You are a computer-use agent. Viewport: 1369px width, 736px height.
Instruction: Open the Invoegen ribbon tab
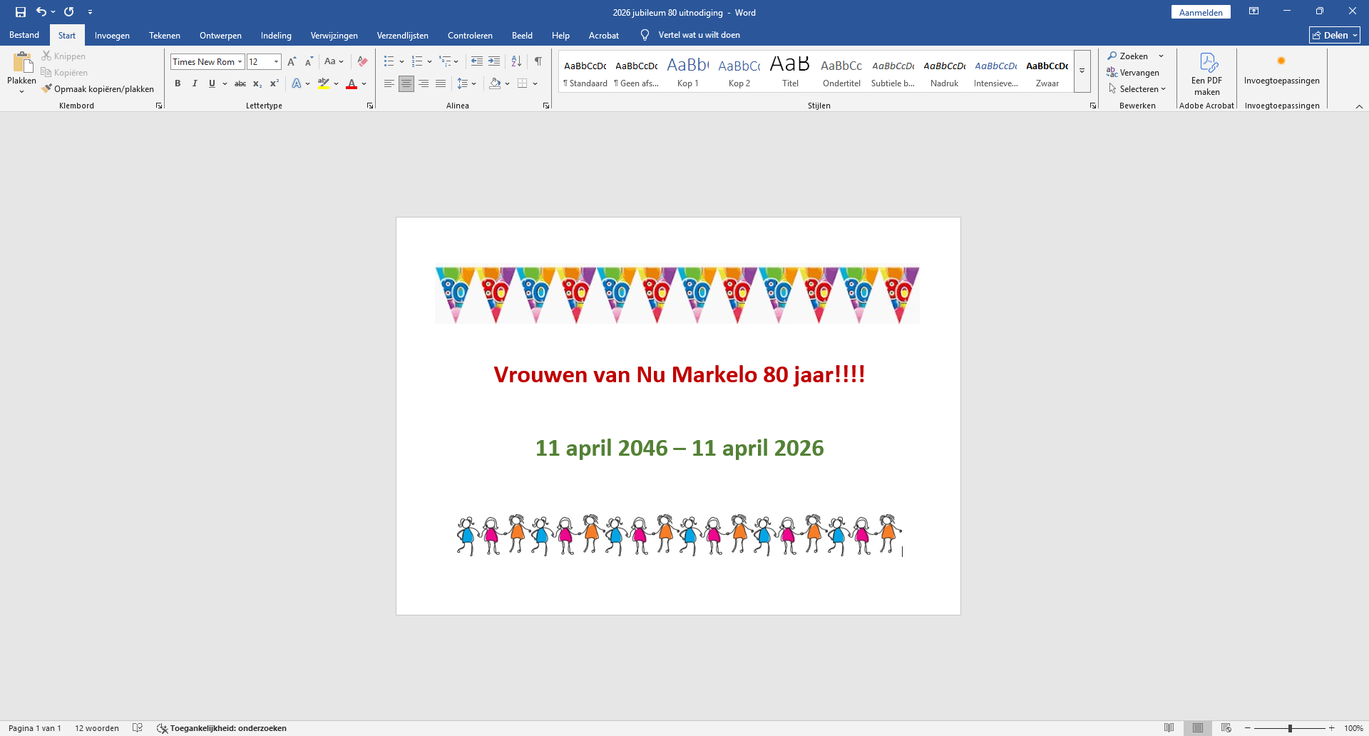point(112,35)
